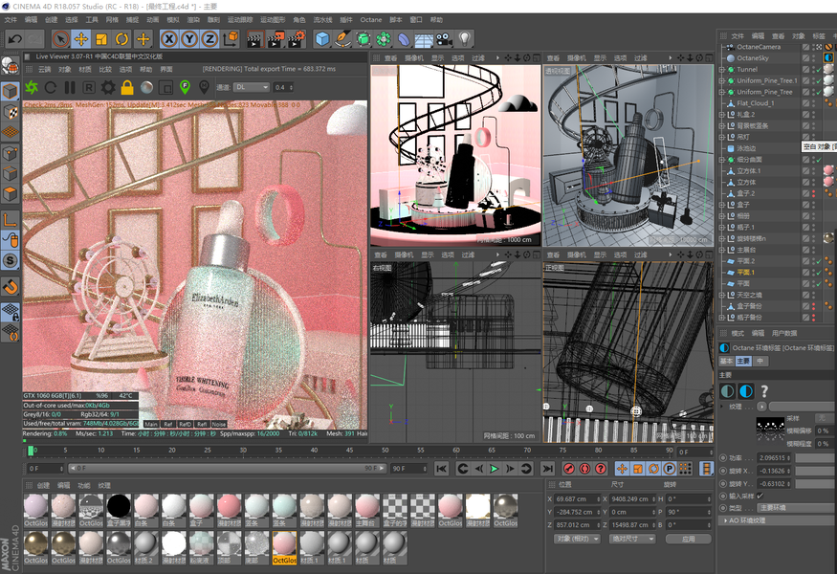Toggle the X axis lock
This screenshot has height=574, width=837.
coord(169,39)
